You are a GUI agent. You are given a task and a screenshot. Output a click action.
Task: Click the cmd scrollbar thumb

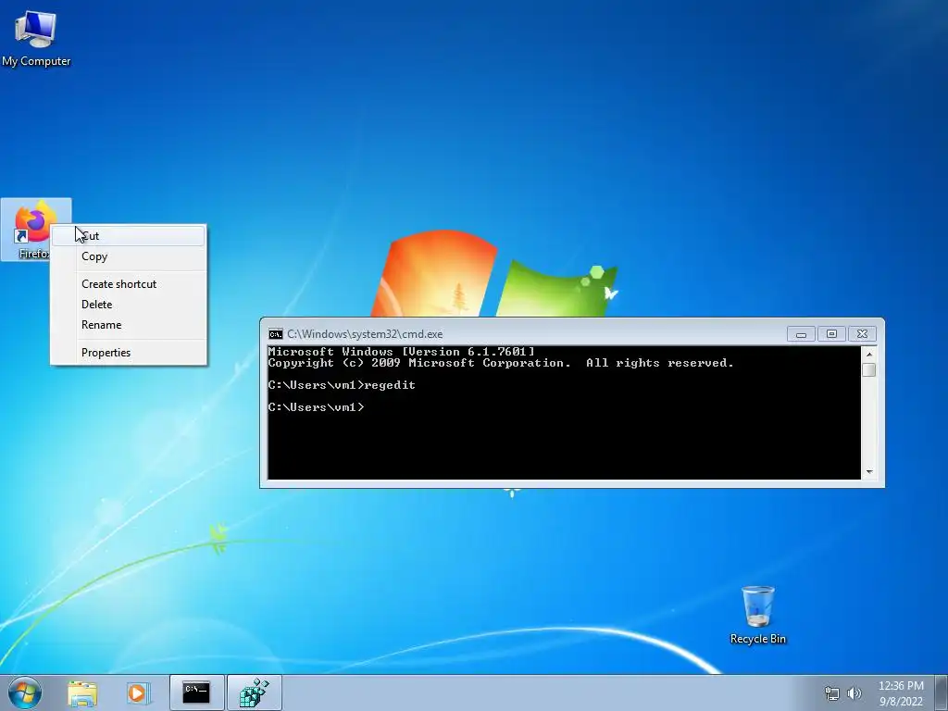point(869,369)
